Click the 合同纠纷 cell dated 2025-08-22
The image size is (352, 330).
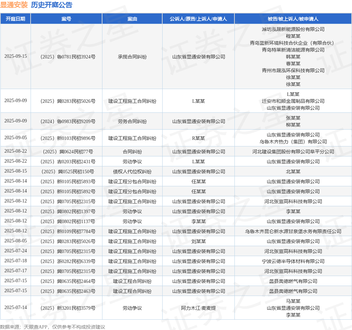(x=132, y=152)
